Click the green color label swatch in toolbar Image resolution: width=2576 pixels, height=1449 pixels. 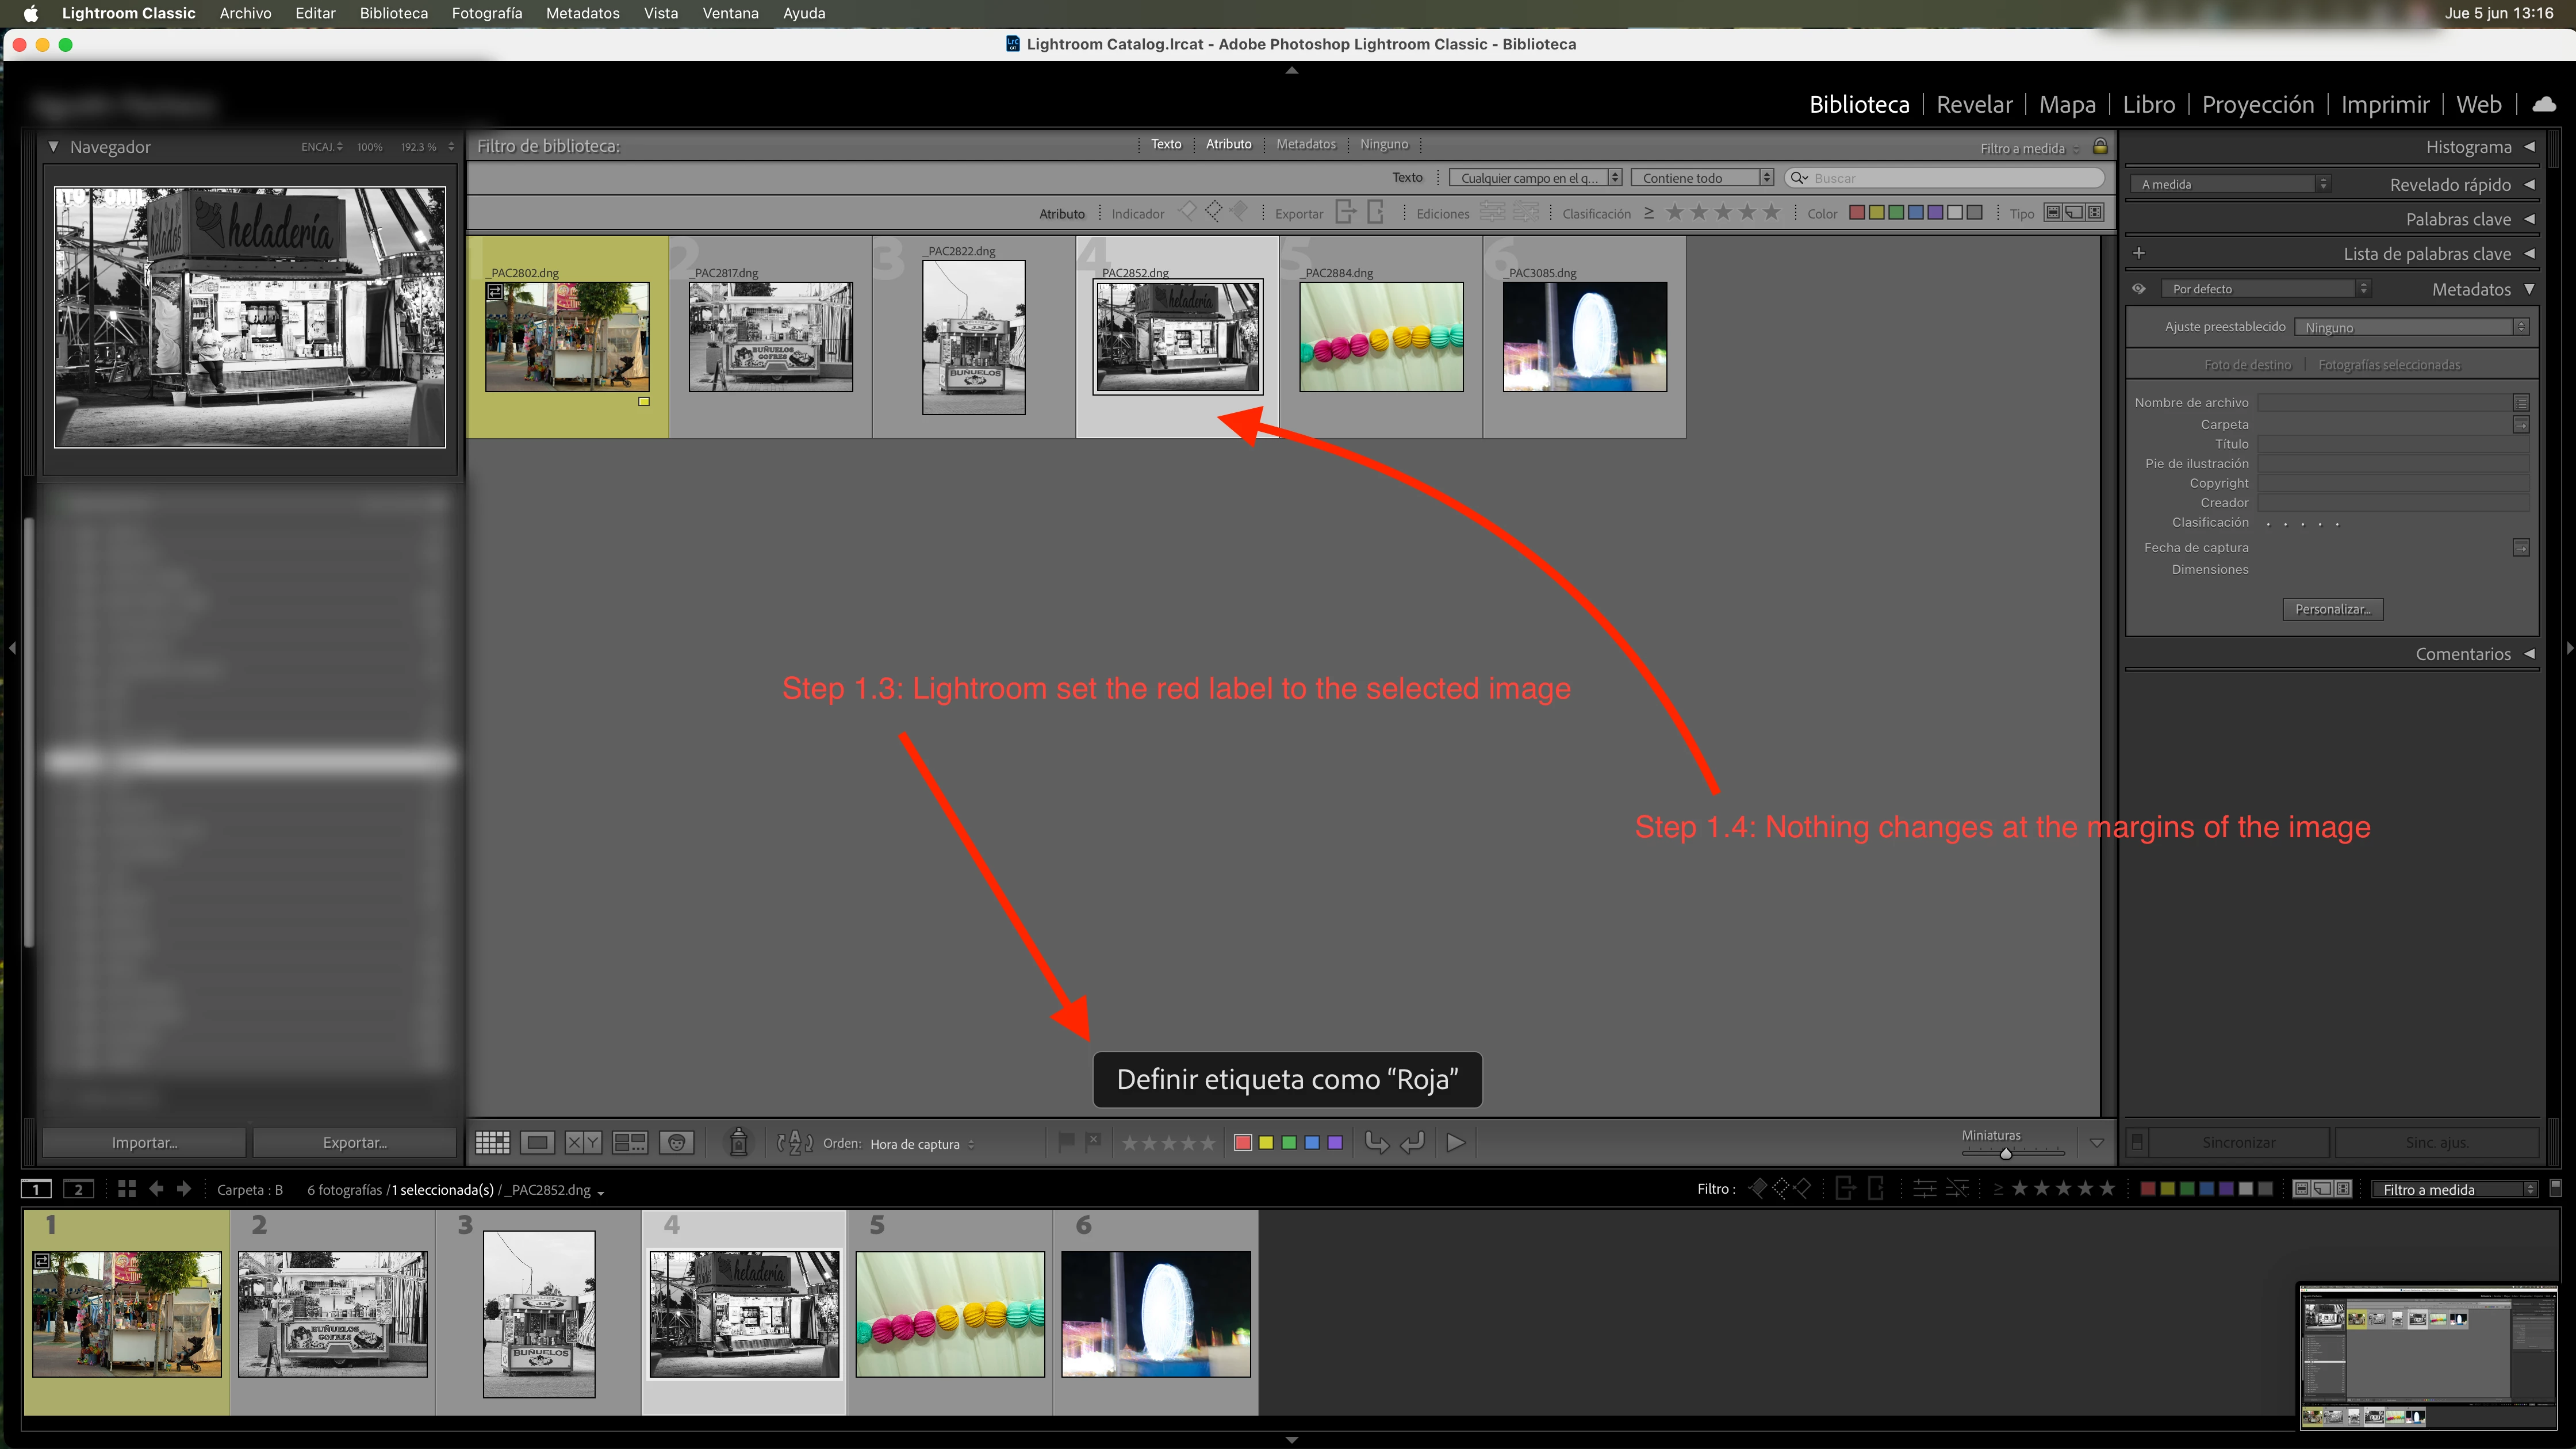(x=1289, y=1143)
